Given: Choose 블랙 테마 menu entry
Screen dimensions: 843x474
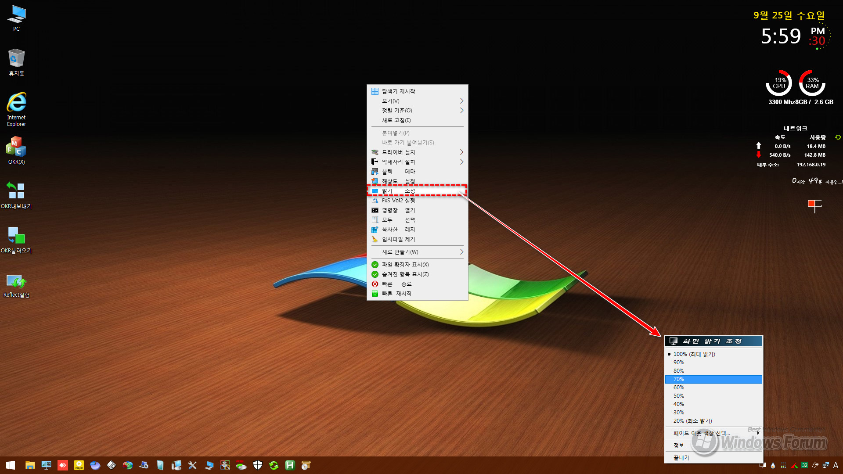Looking at the screenshot, I should click(417, 172).
